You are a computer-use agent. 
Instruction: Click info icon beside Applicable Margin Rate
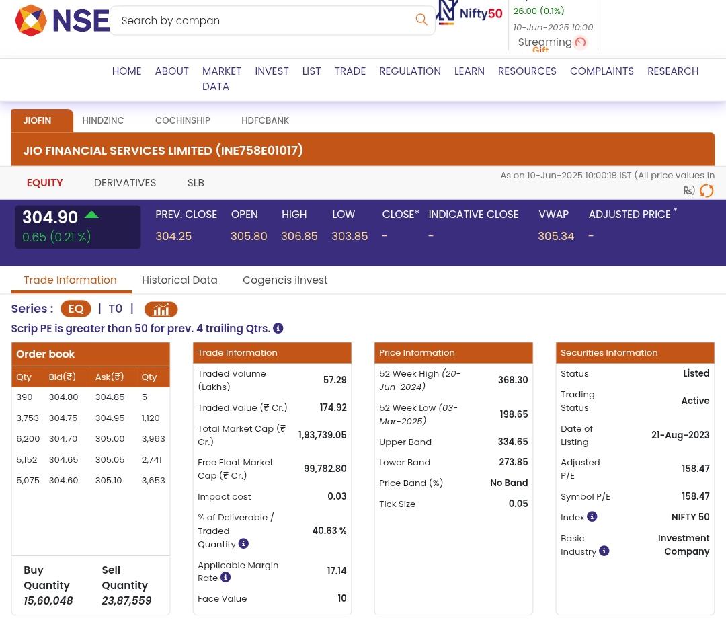tap(225, 577)
